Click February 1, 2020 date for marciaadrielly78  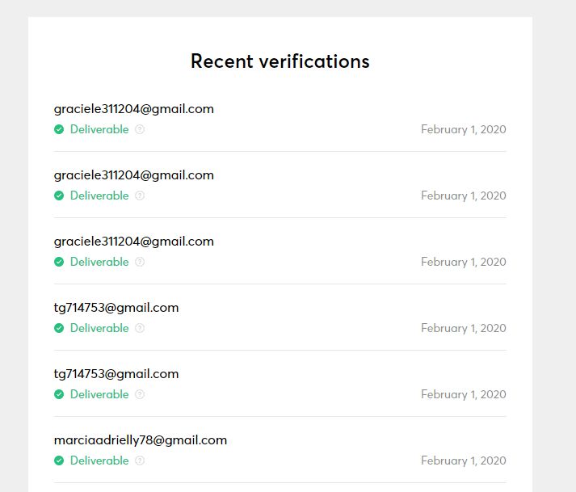[463, 460]
